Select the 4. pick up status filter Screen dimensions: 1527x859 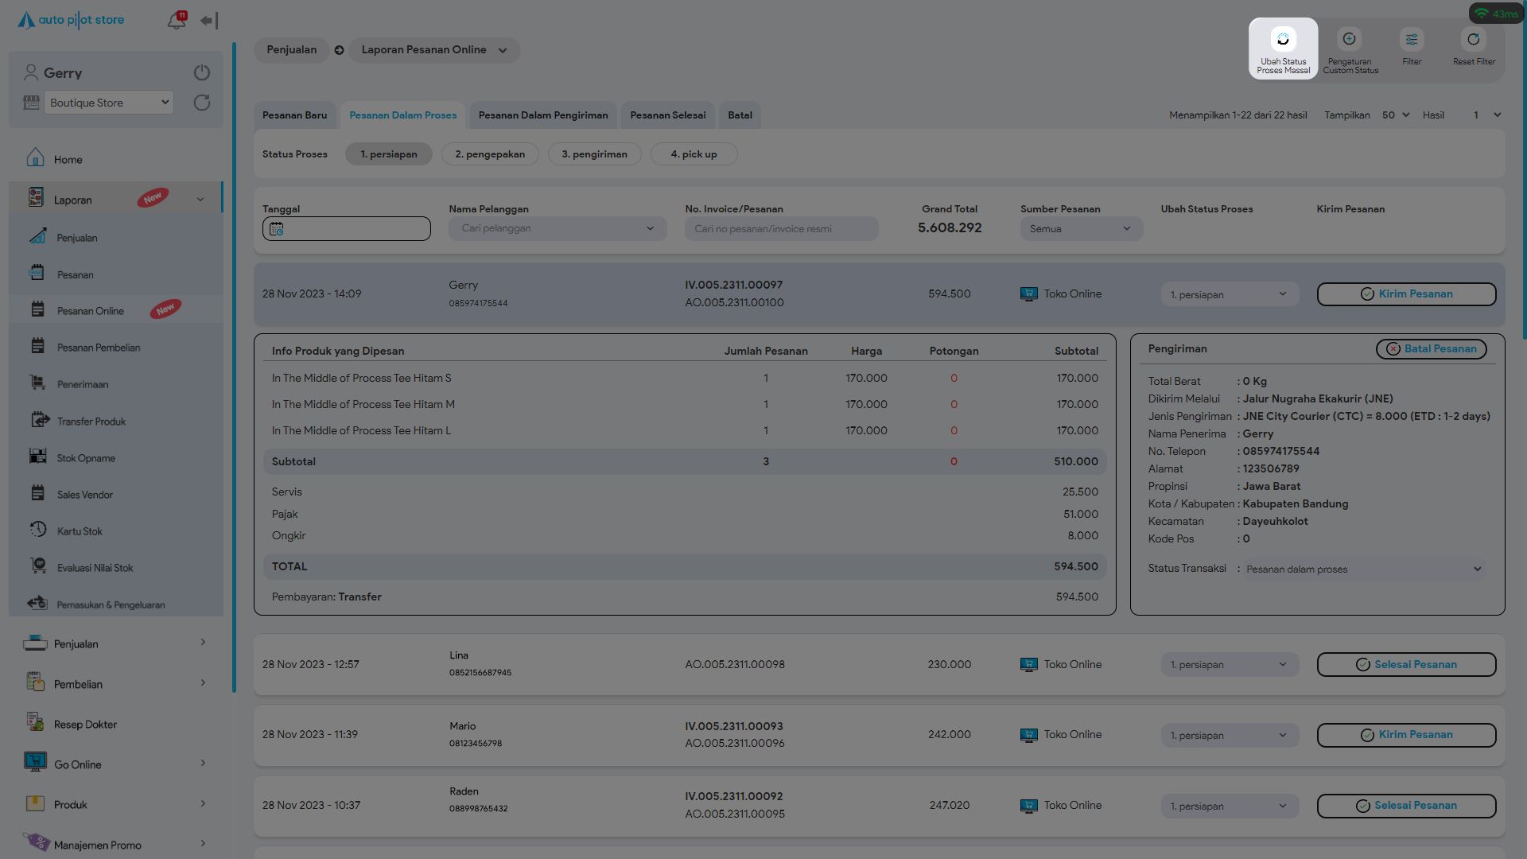(694, 154)
